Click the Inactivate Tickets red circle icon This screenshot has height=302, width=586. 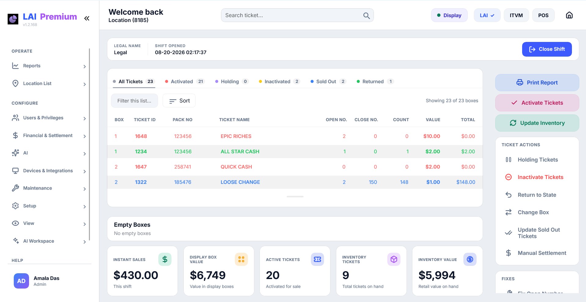coord(508,177)
